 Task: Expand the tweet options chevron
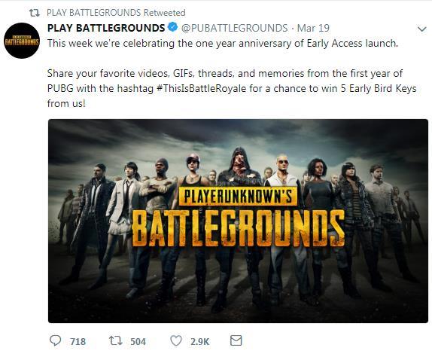click(x=421, y=29)
